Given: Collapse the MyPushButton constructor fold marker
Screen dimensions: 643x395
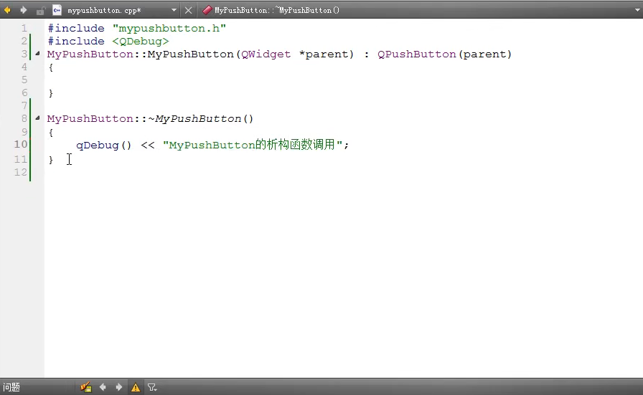Looking at the screenshot, I should [38, 53].
